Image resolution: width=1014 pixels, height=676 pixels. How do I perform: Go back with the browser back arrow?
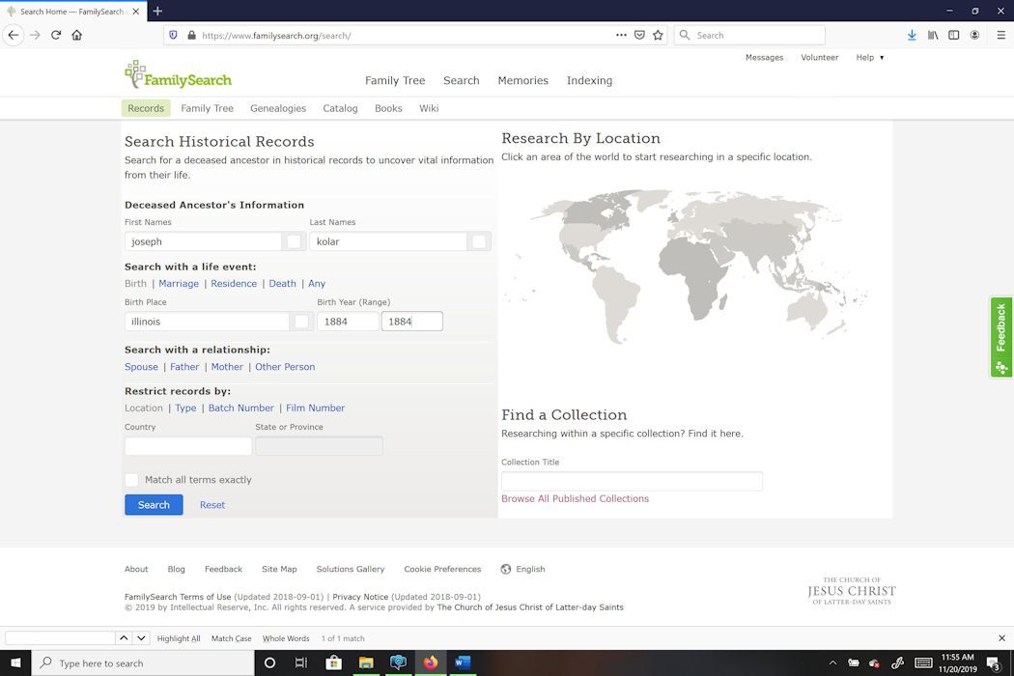14,35
